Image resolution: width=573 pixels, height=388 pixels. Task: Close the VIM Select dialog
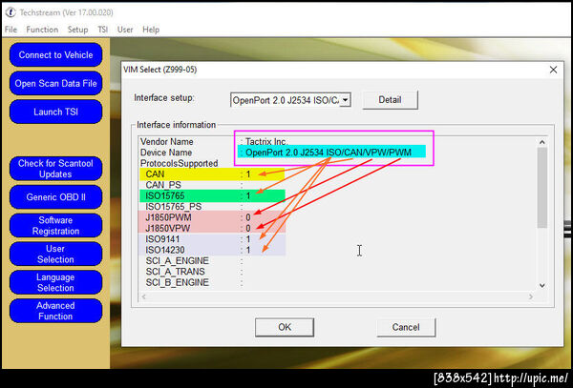coord(553,70)
